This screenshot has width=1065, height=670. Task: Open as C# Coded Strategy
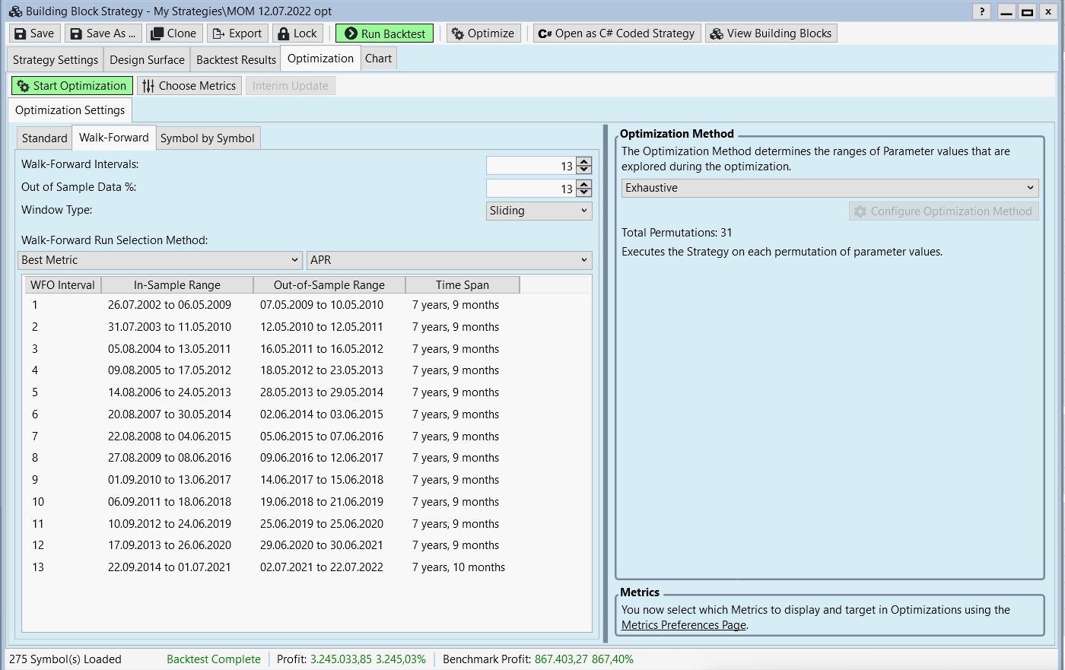(616, 33)
